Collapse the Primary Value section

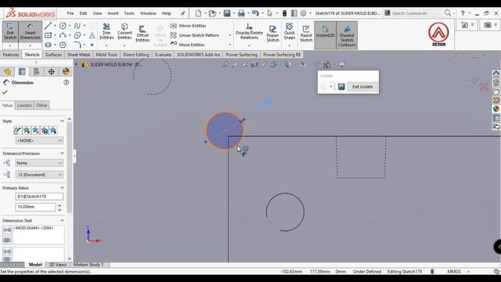point(63,188)
